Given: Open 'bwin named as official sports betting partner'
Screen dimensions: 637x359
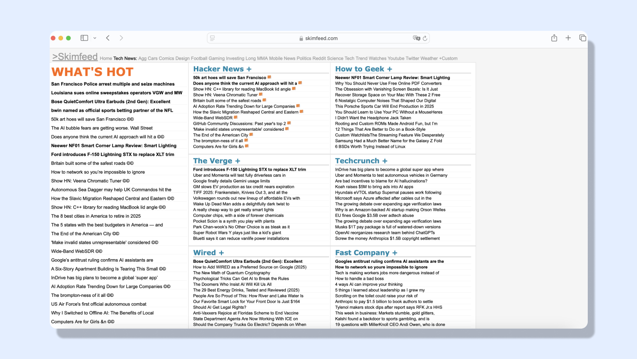Looking at the screenshot, I should point(112,110).
